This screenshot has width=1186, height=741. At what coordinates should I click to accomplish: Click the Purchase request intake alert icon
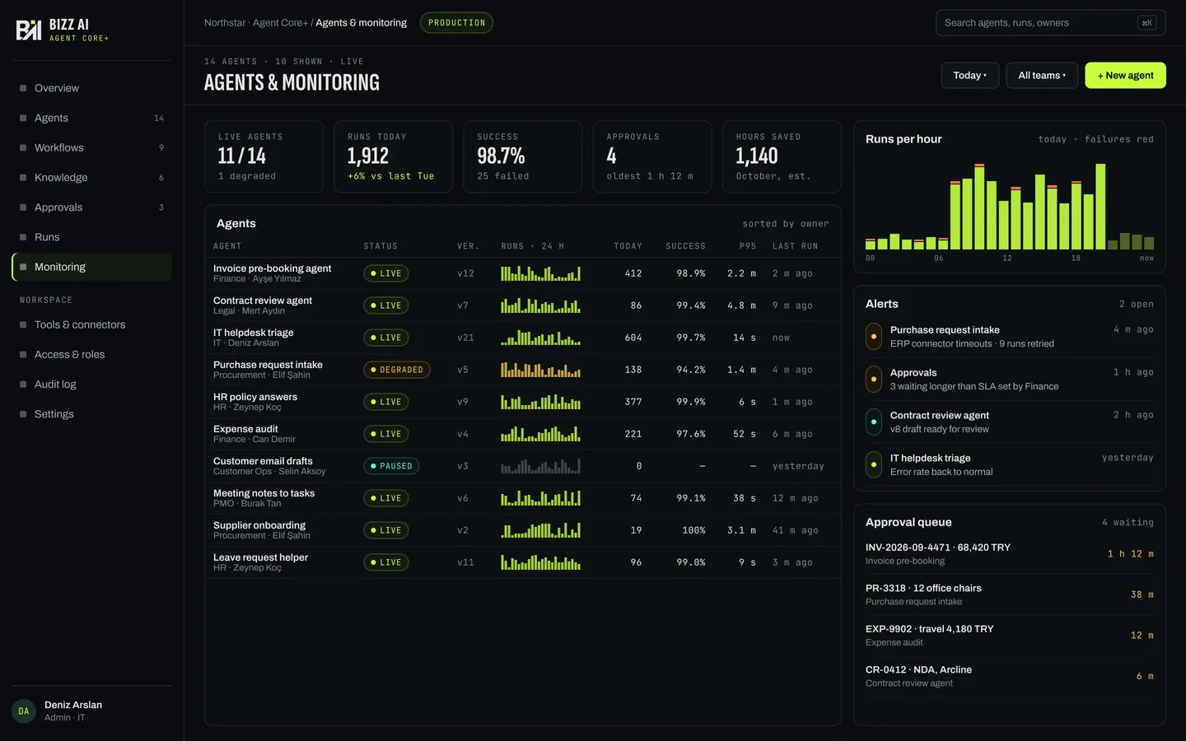(874, 337)
